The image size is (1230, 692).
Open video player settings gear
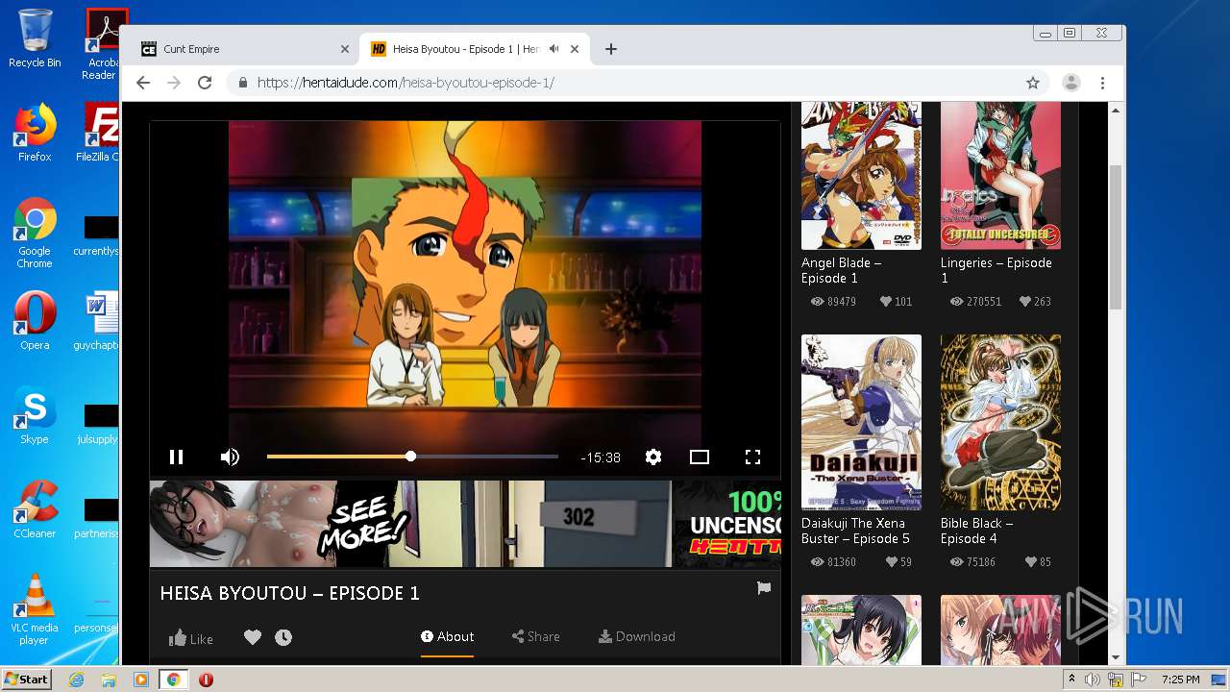click(653, 457)
